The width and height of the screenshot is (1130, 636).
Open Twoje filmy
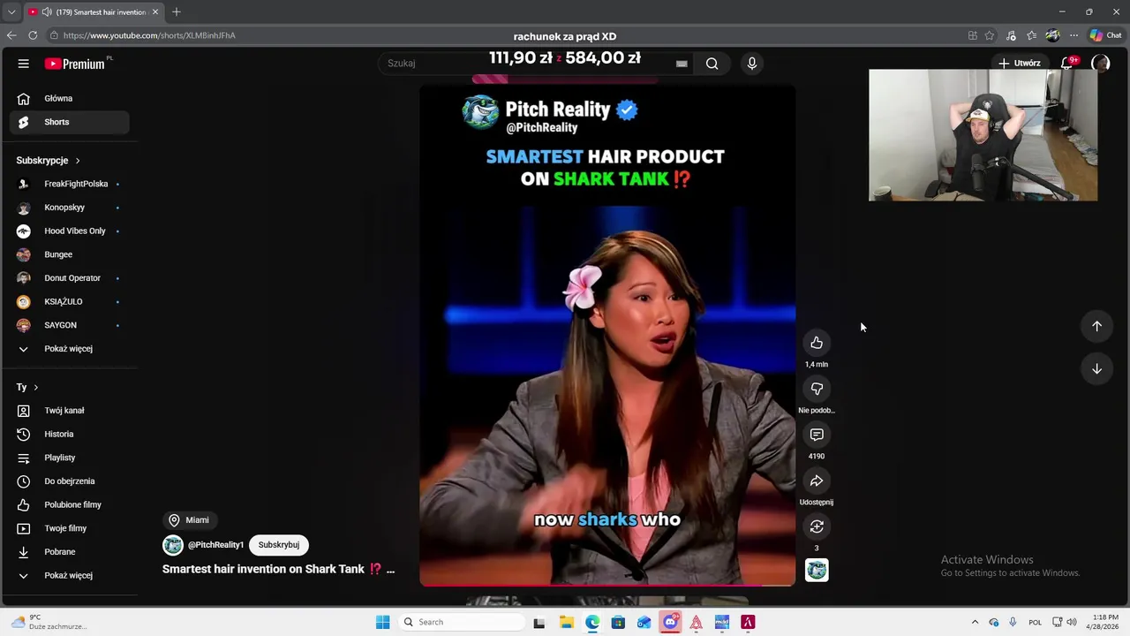pos(70,528)
